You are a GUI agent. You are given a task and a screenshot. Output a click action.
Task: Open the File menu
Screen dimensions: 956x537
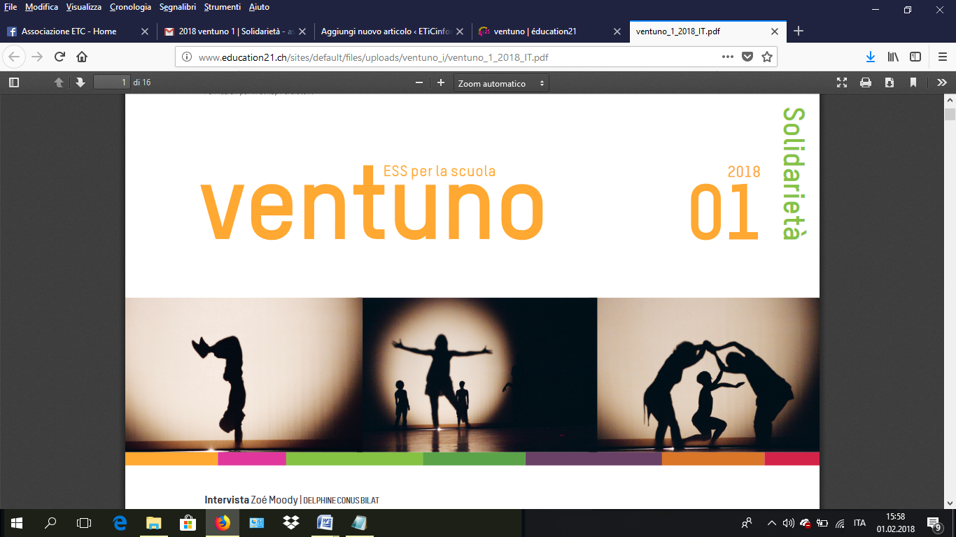point(10,7)
